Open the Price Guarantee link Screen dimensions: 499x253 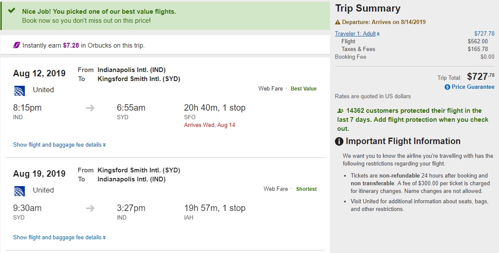click(473, 87)
